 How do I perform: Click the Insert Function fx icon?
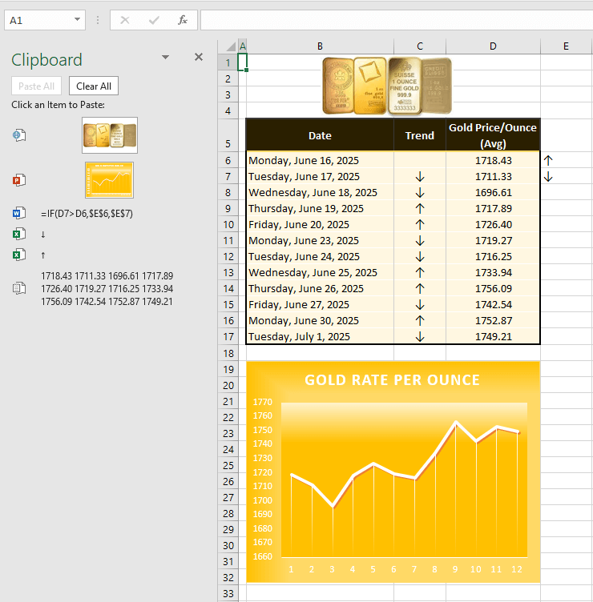pos(183,20)
